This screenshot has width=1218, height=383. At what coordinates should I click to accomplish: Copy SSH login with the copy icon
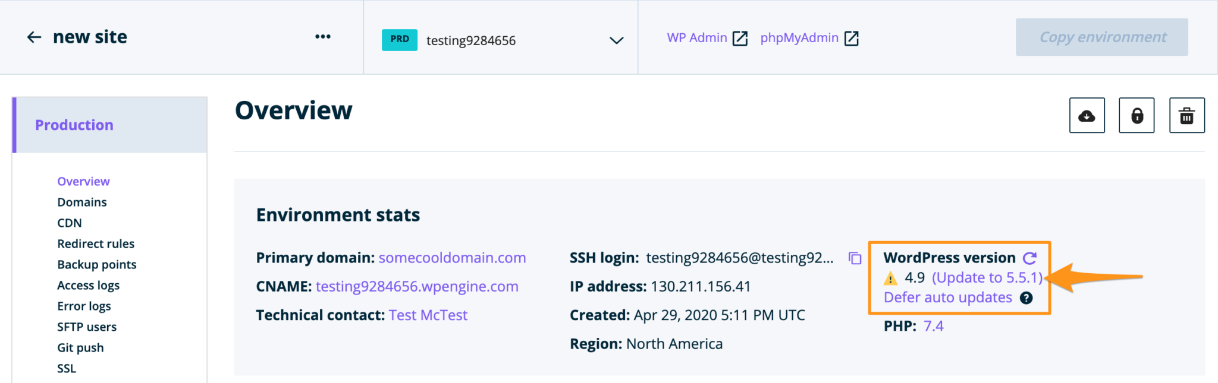[x=855, y=258]
